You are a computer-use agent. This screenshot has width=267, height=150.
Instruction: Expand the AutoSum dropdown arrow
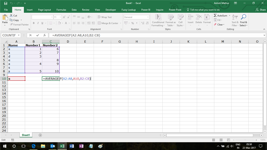(x=229, y=15)
